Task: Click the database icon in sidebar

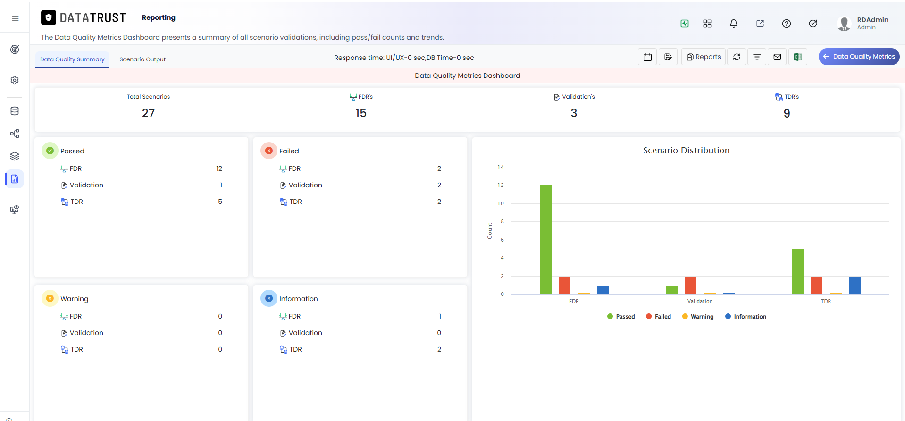Action: tap(15, 111)
